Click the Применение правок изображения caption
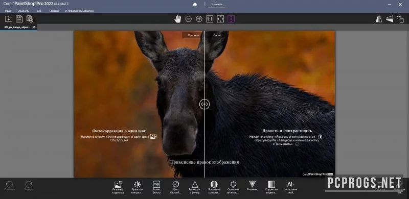Screen dimensions: 409x199 tap(204, 162)
